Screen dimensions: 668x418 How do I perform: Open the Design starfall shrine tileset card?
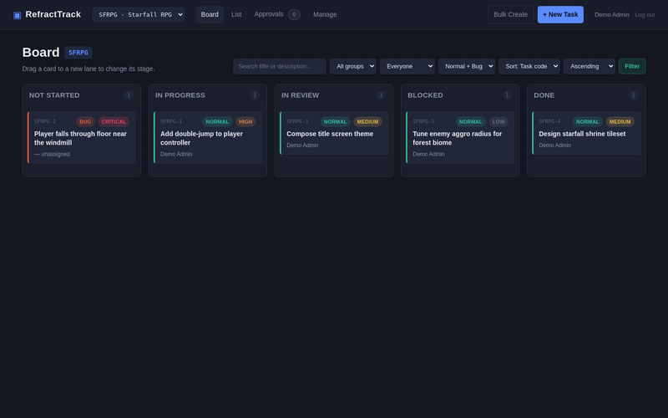[x=586, y=133]
